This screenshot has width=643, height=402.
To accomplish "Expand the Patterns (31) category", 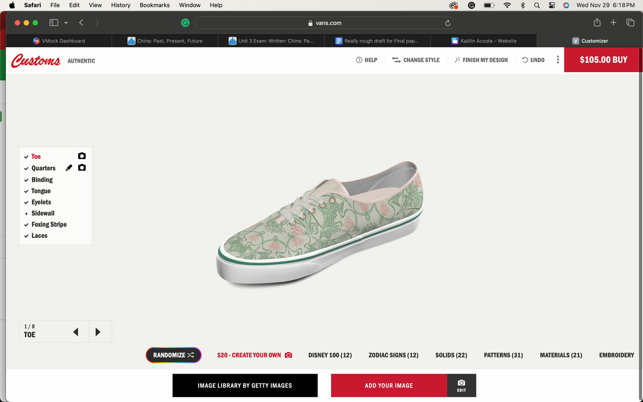I will point(503,355).
